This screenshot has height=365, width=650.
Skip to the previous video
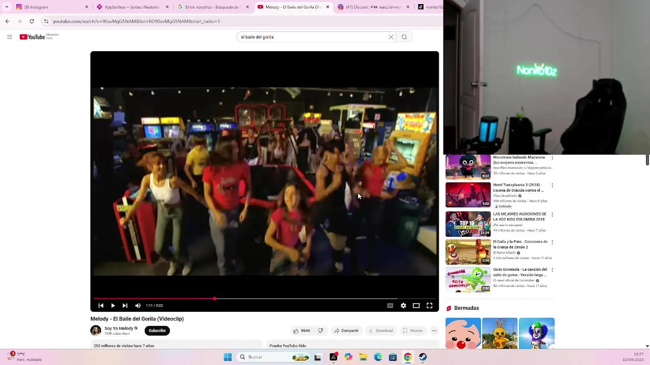[101, 306]
